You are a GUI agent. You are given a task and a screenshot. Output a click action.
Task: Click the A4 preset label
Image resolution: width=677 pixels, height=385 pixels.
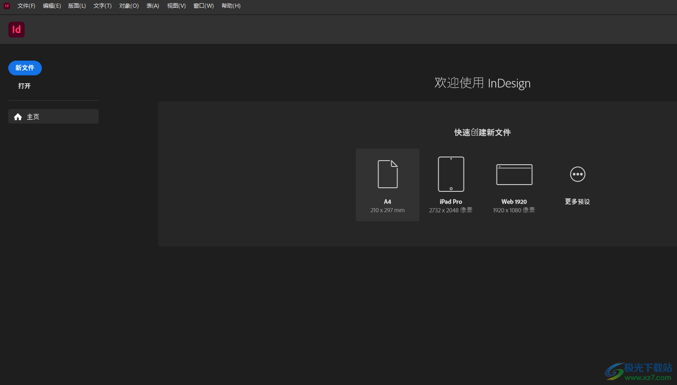[x=388, y=202]
